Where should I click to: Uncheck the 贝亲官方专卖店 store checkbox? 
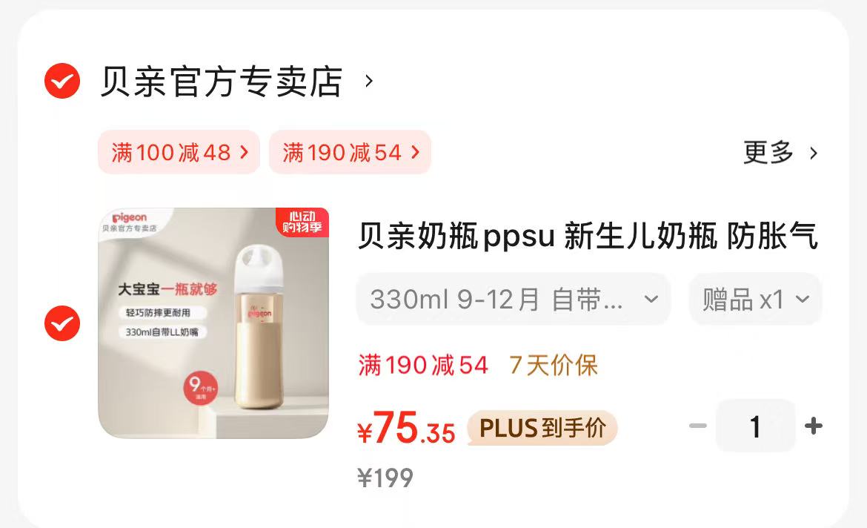pos(62,81)
